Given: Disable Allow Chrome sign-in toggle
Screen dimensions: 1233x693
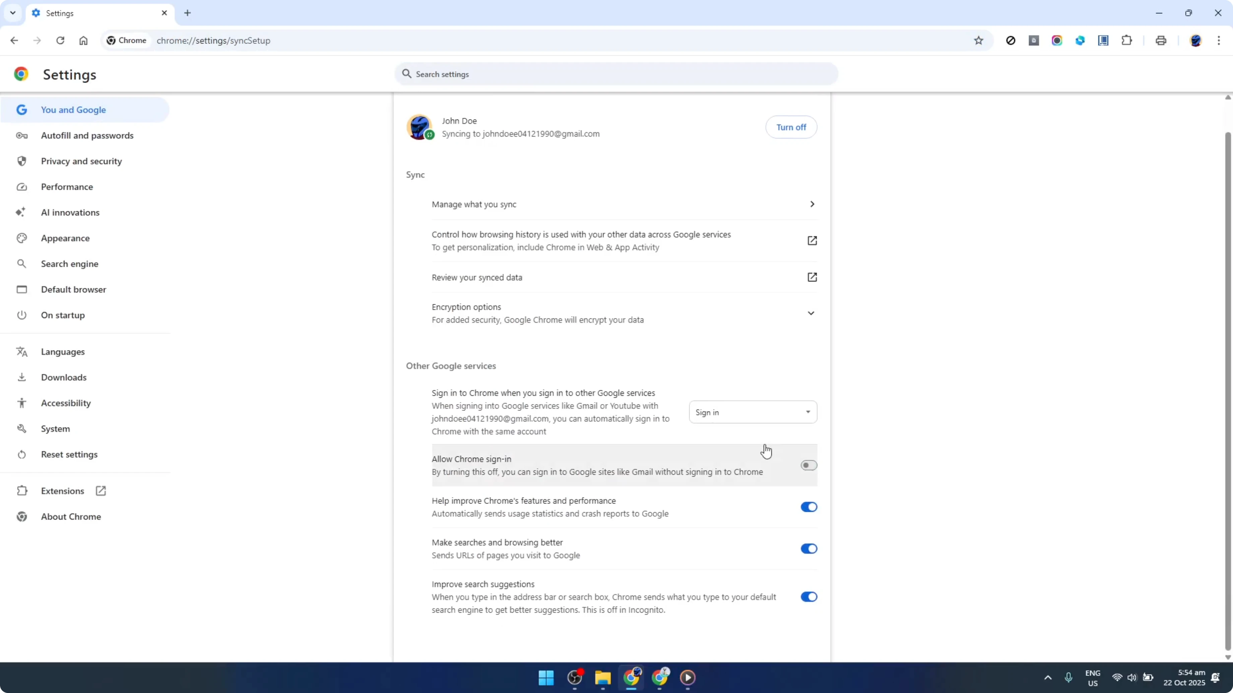Looking at the screenshot, I should [808, 465].
